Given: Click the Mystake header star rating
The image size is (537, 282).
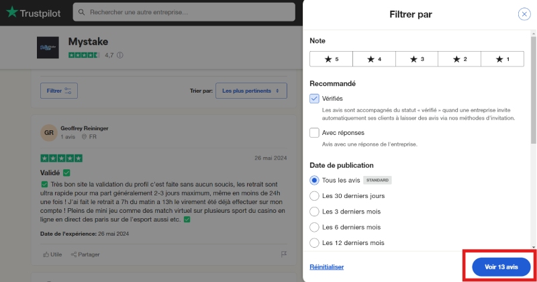Looking at the screenshot, I should 84,55.
